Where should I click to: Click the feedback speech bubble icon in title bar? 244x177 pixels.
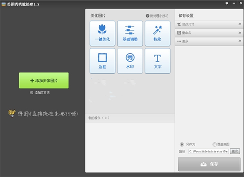tap(227, 3)
